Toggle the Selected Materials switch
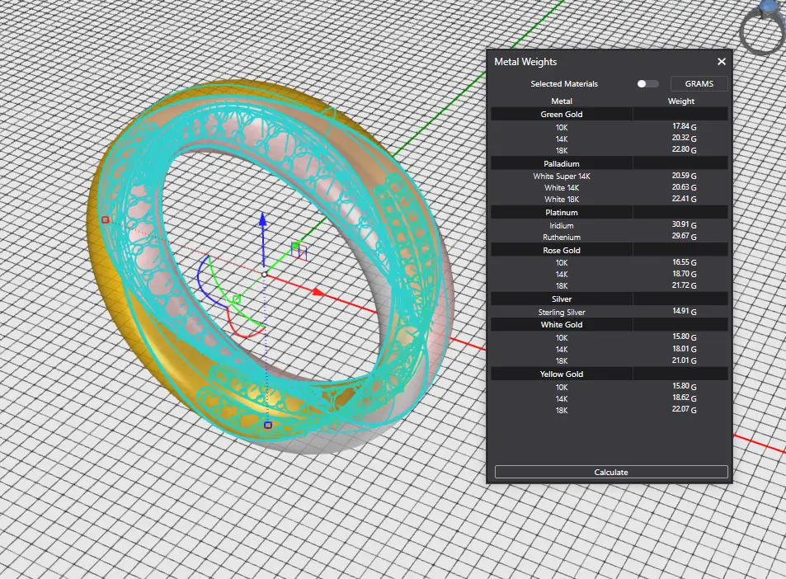786x579 pixels. point(647,84)
